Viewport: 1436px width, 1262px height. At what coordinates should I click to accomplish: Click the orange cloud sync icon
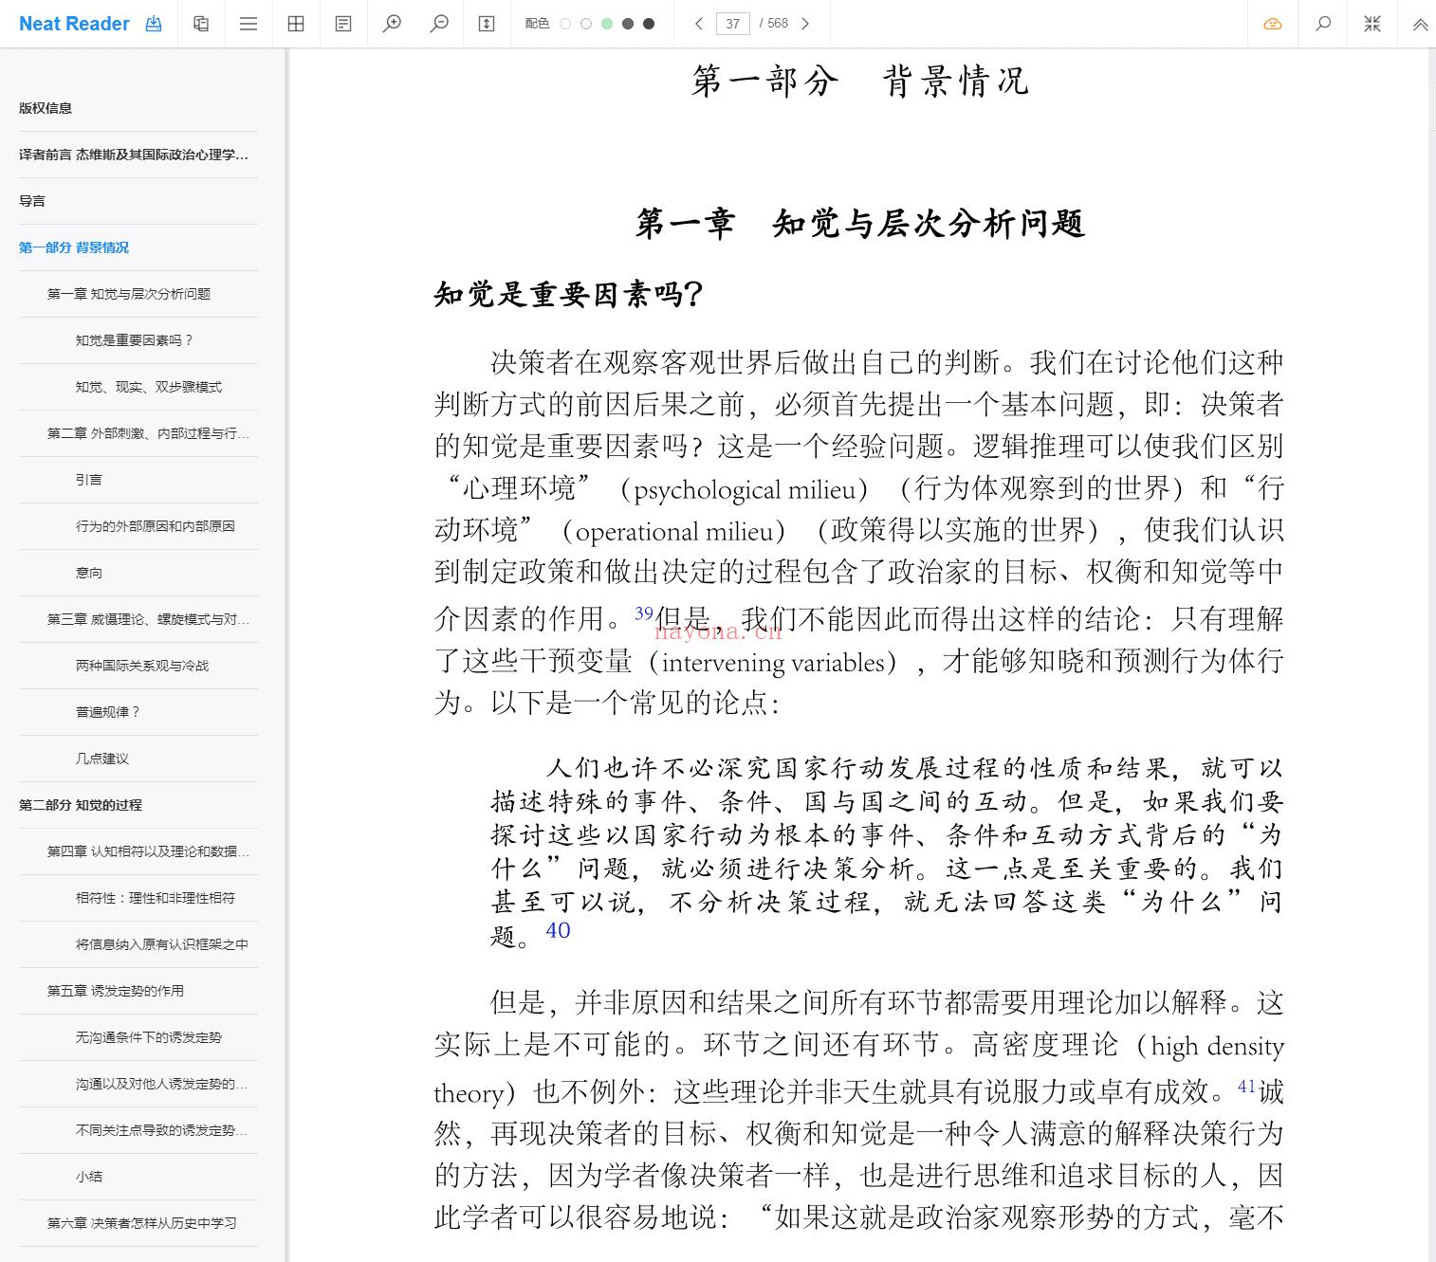1273,24
